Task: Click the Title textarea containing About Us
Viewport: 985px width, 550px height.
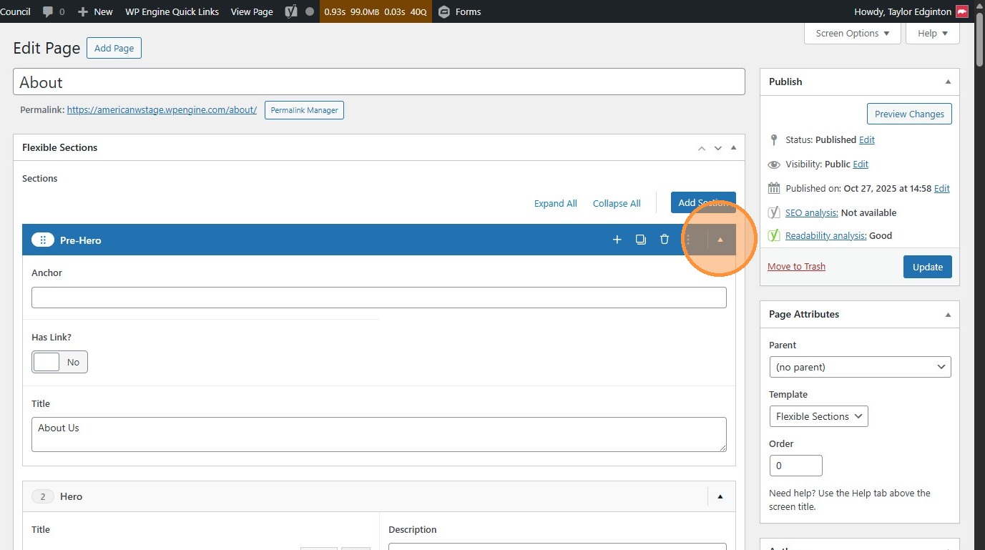Action: [379, 435]
